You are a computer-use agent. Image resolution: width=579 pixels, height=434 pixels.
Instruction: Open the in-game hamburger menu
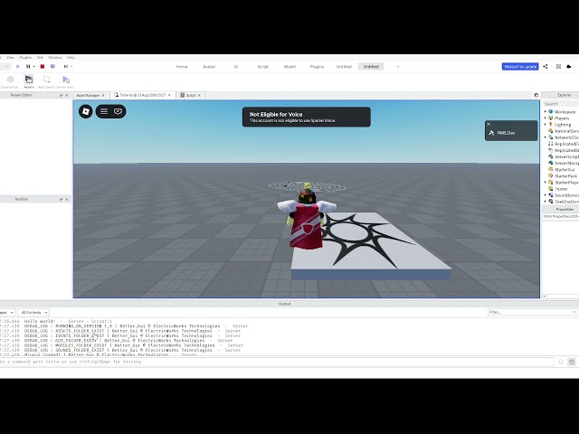click(x=104, y=111)
